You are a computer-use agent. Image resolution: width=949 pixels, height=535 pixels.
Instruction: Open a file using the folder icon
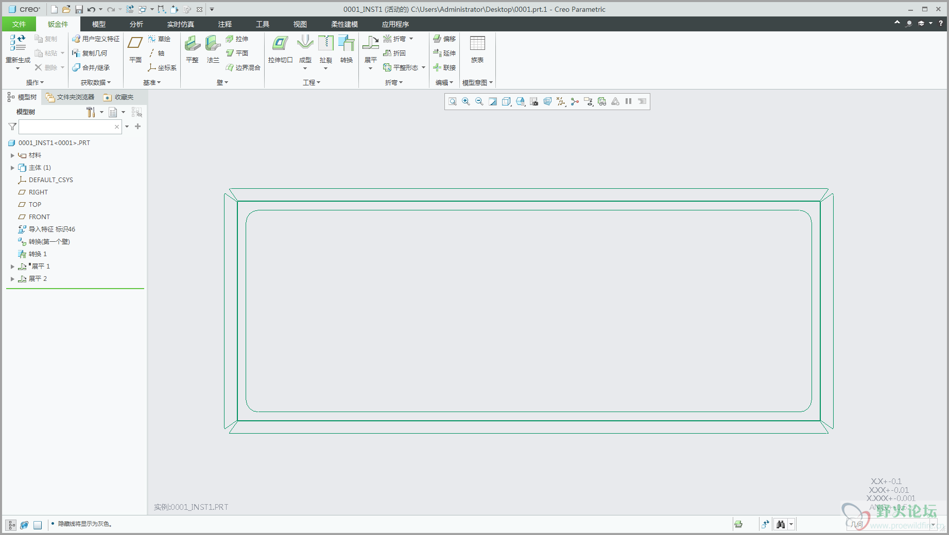[66, 9]
